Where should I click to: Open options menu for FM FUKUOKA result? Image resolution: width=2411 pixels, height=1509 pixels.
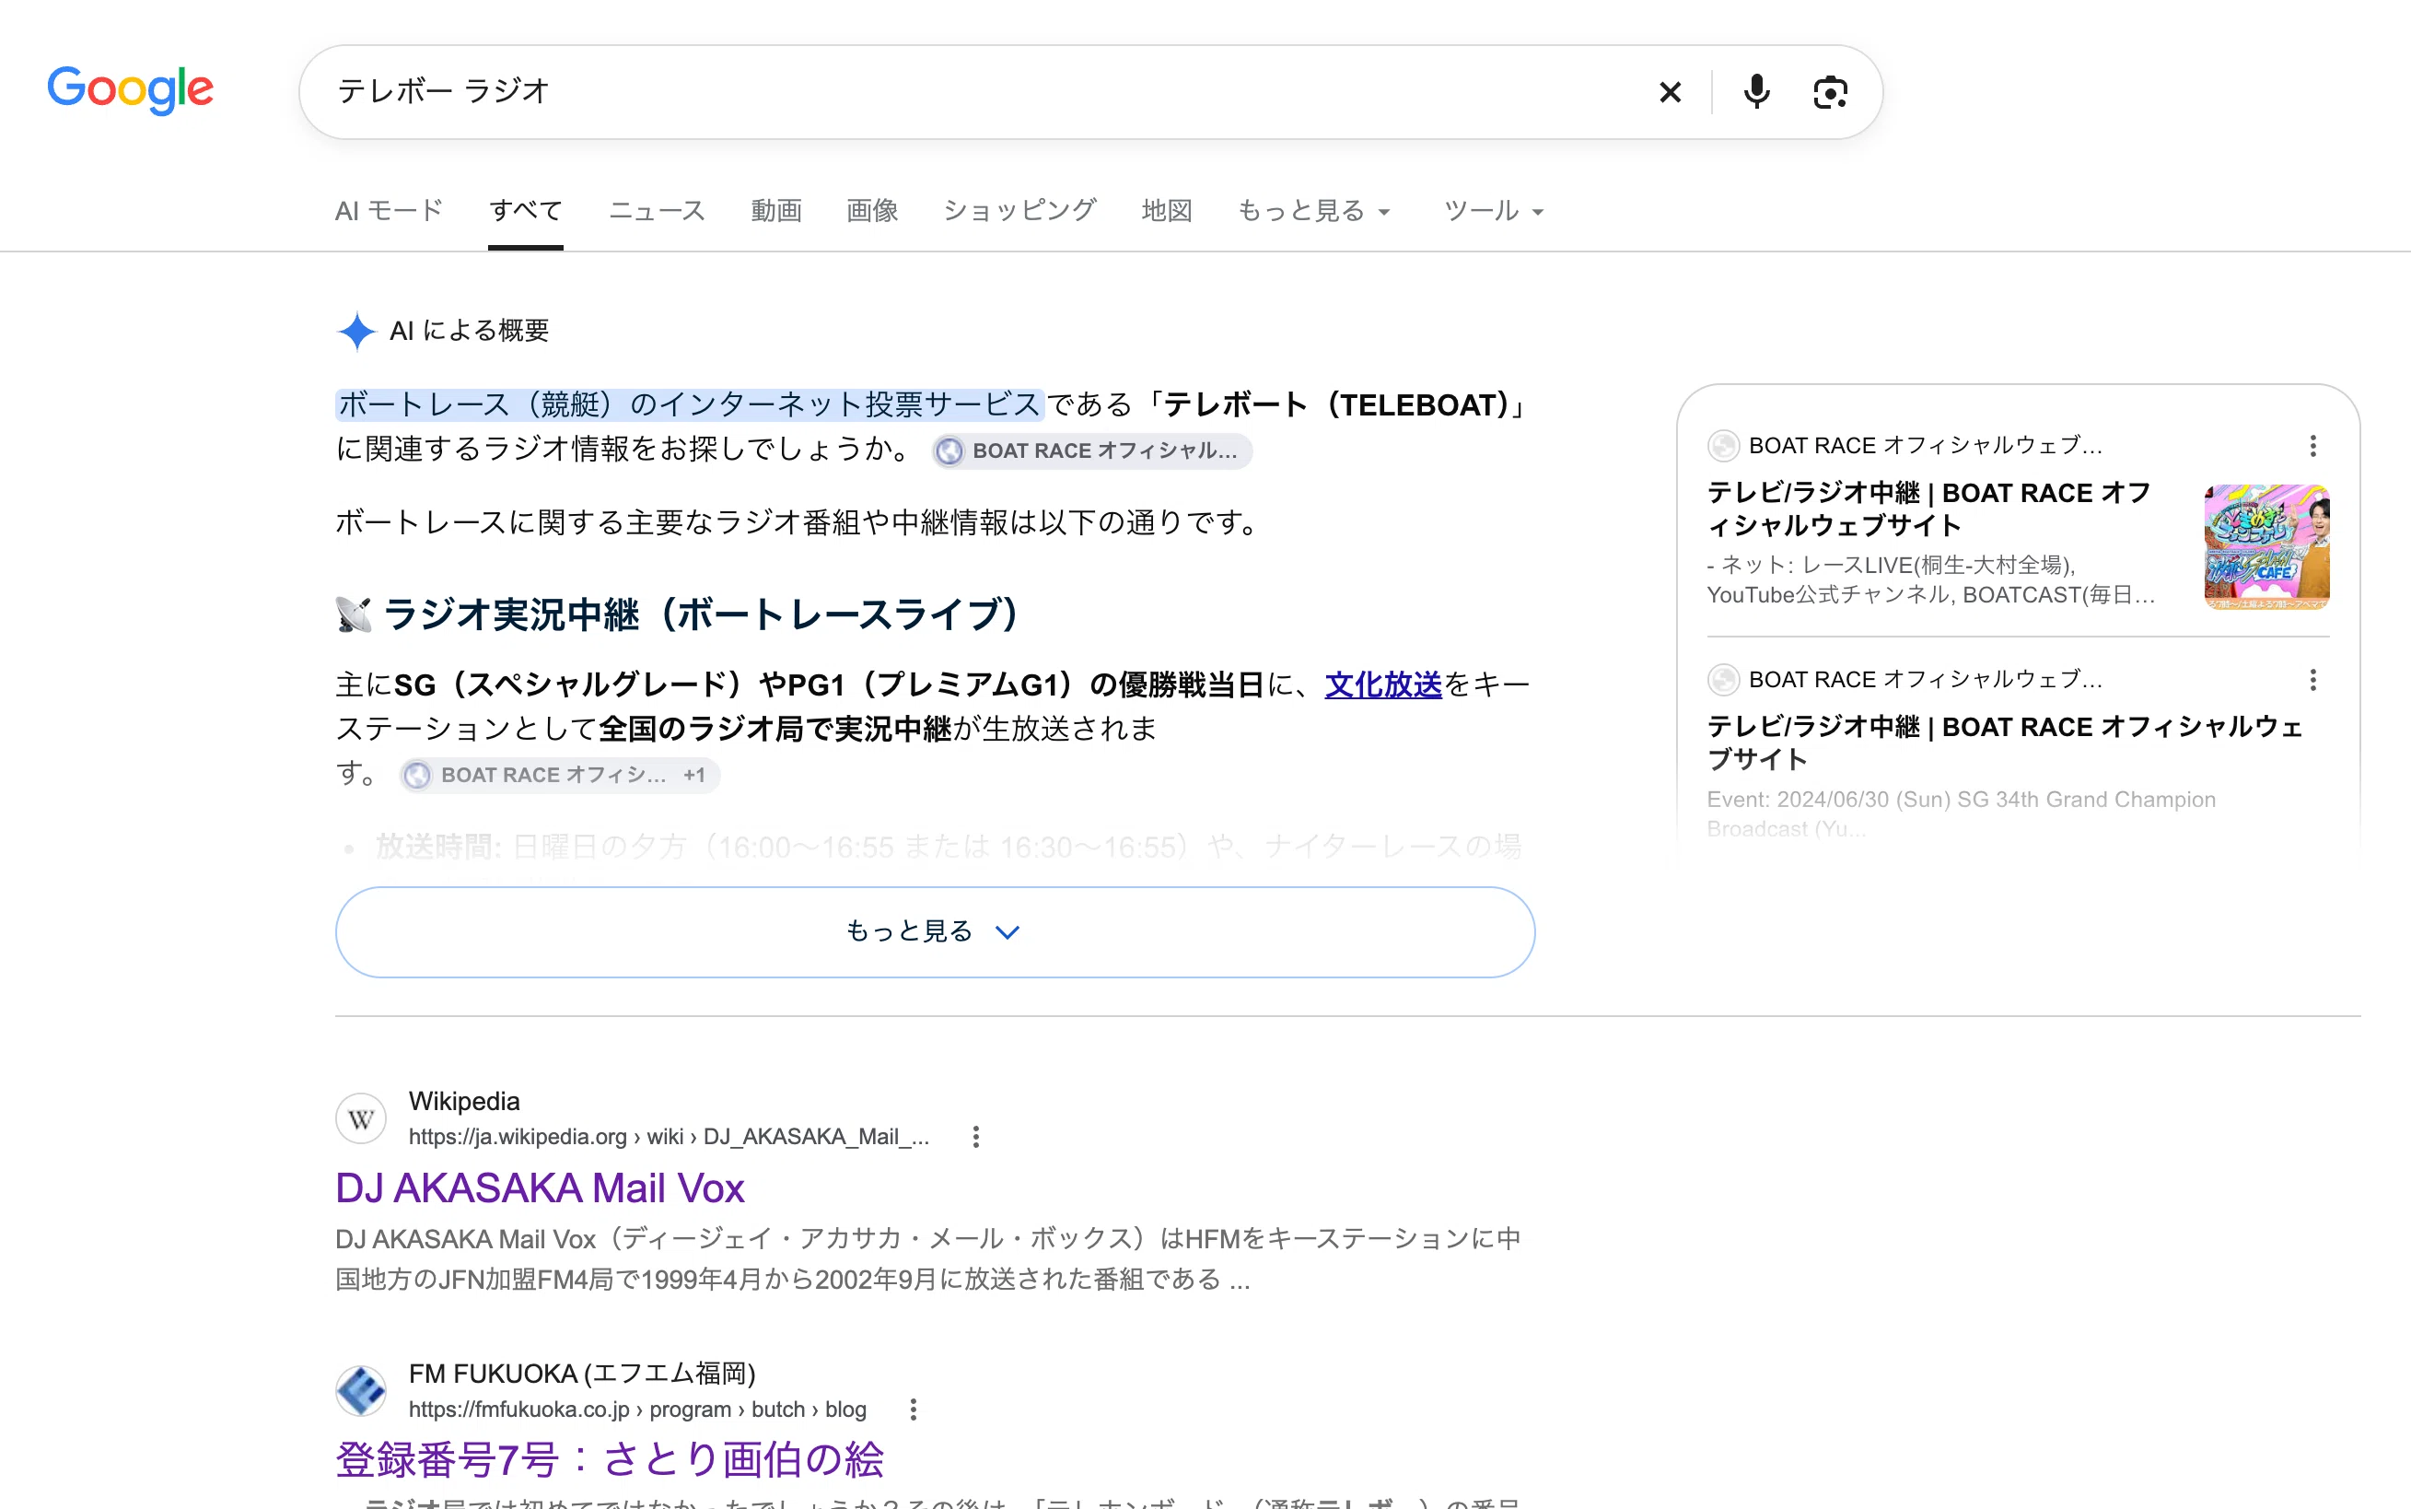pos(913,1410)
